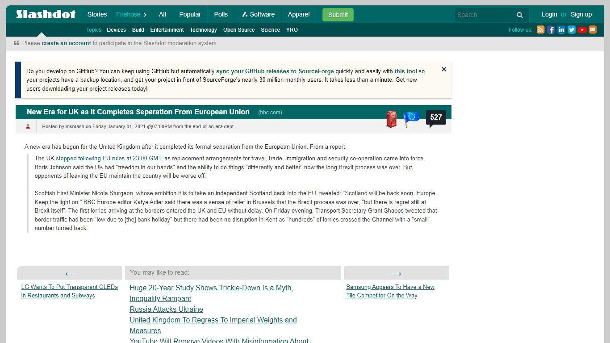Open 'Samsung Appears To Have a New Tile Competitor' story
Viewport: 610px width, 343px height.
pos(390,291)
